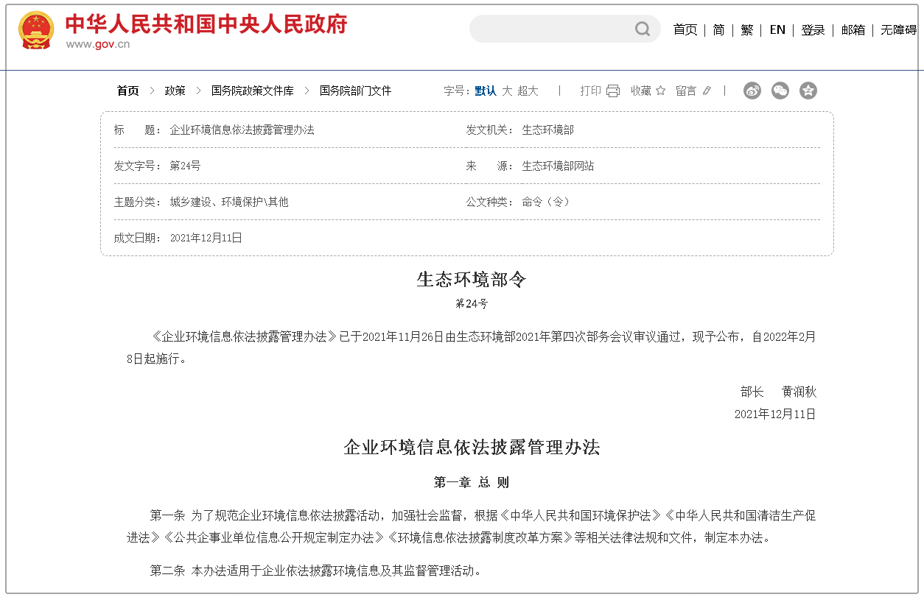Click the printer icon next to 打印
This screenshot has width=924, height=597.
pos(613,91)
